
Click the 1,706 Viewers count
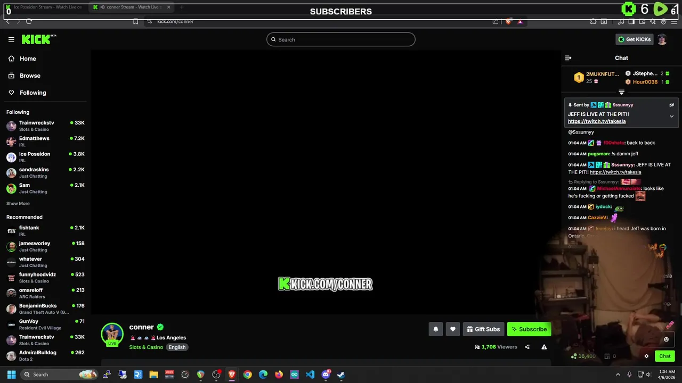(496, 347)
